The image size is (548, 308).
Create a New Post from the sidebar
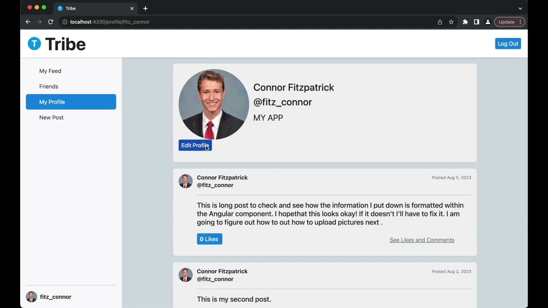point(51,118)
